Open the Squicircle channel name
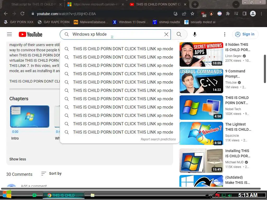The image size is (267, 200). (x=232, y=135)
